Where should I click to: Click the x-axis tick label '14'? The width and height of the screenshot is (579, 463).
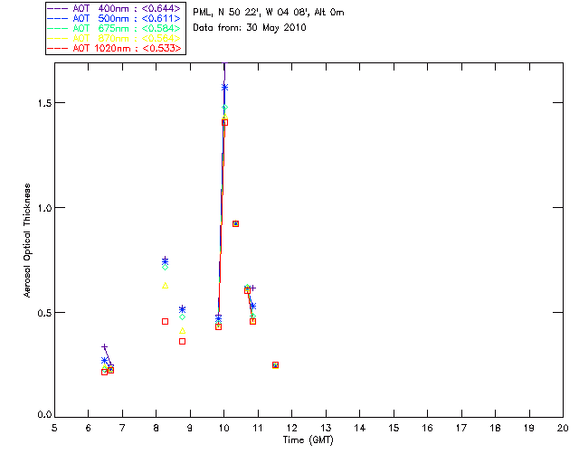tap(360, 428)
